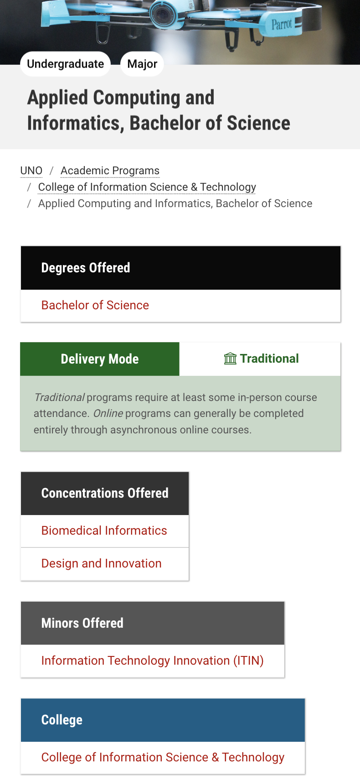The height and width of the screenshot is (781, 360).
Task: Open Information Technology Innovation (ITIN) minor
Action: coord(152,661)
